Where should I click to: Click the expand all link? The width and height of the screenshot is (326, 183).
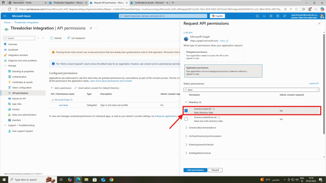[314, 84]
